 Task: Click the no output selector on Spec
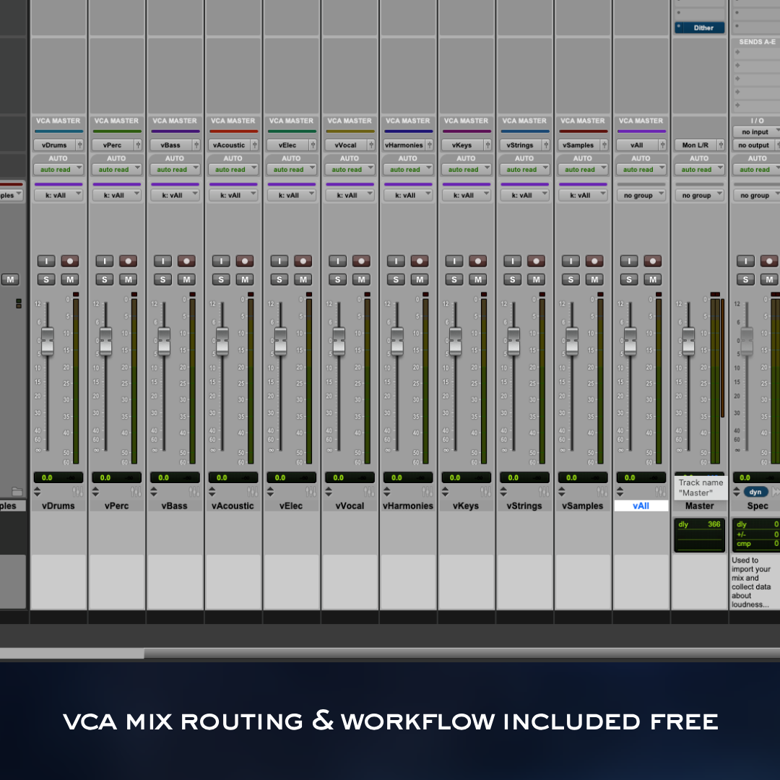[x=754, y=144]
